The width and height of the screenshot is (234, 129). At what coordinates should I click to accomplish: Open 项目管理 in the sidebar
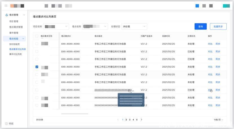(x=14, y=21)
